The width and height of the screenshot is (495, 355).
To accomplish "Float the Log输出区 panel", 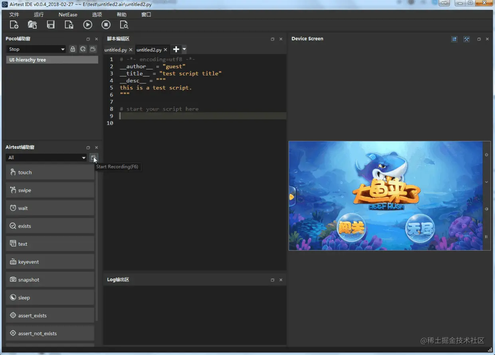I will point(273,280).
